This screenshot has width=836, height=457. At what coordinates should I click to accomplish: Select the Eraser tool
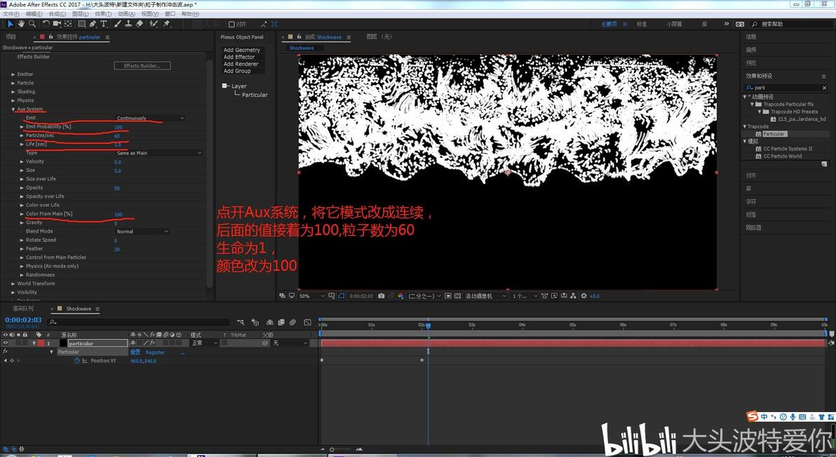[x=140, y=24]
